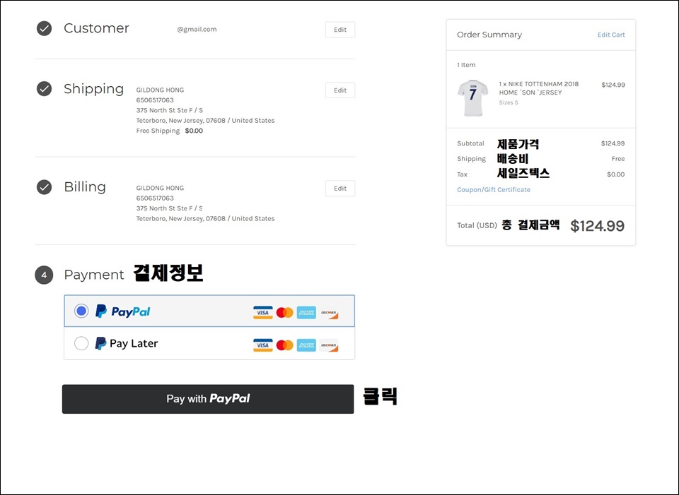
Task: Click the Discover icon in Pay Later row
Action: coord(329,345)
